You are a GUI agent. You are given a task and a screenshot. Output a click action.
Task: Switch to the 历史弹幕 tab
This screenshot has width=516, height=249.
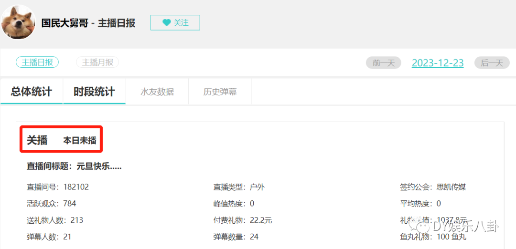(220, 92)
